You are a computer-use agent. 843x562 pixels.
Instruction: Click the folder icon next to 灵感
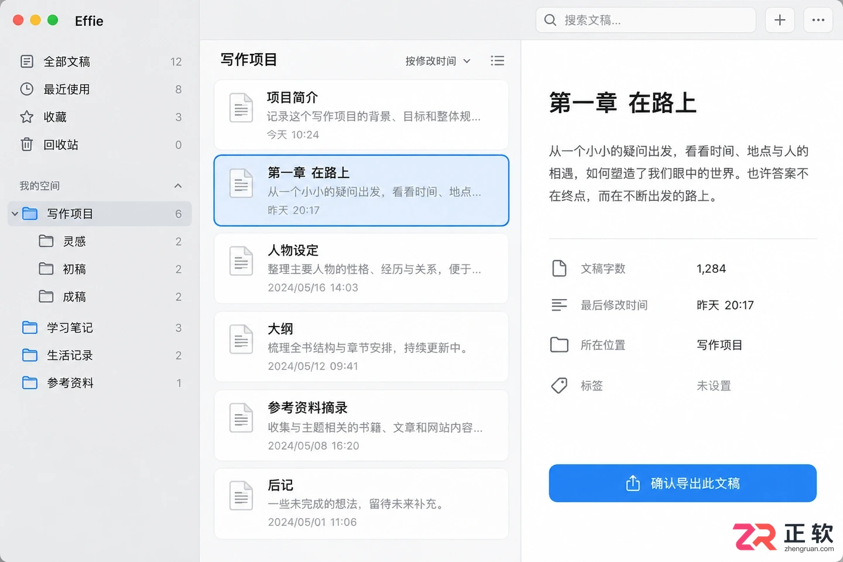tap(46, 241)
